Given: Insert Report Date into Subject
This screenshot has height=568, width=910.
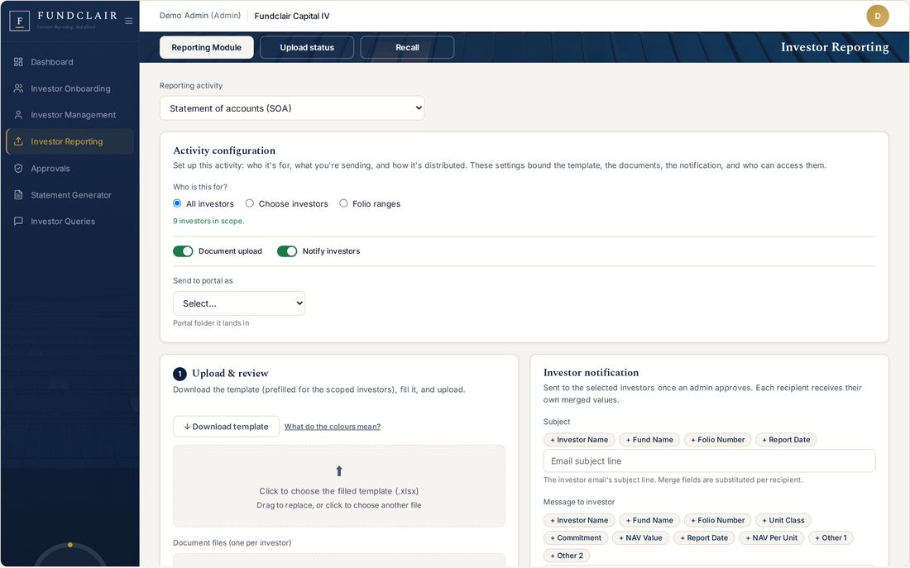Looking at the screenshot, I should (786, 440).
